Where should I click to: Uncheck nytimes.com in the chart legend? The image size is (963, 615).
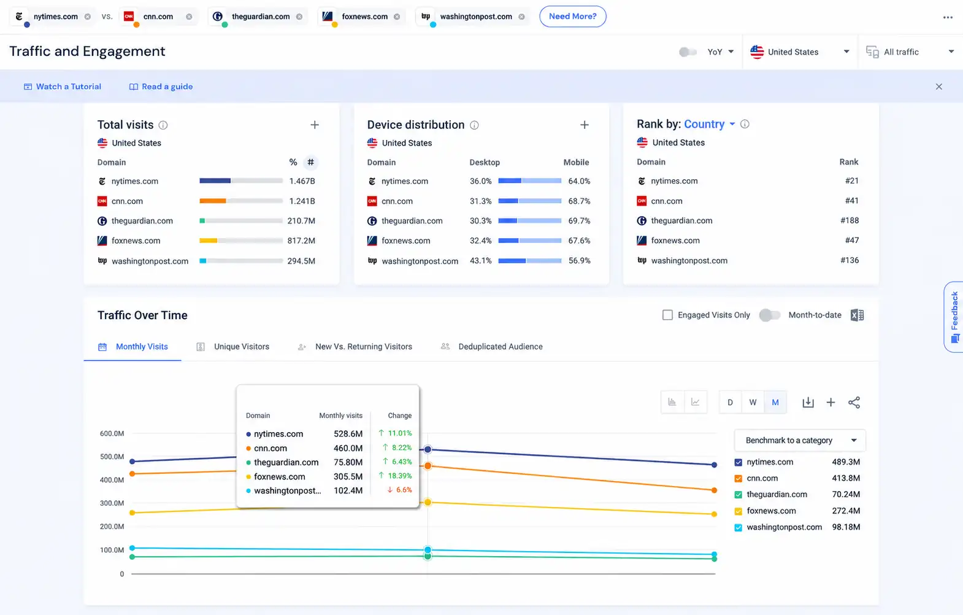pyautogui.click(x=738, y=462)
